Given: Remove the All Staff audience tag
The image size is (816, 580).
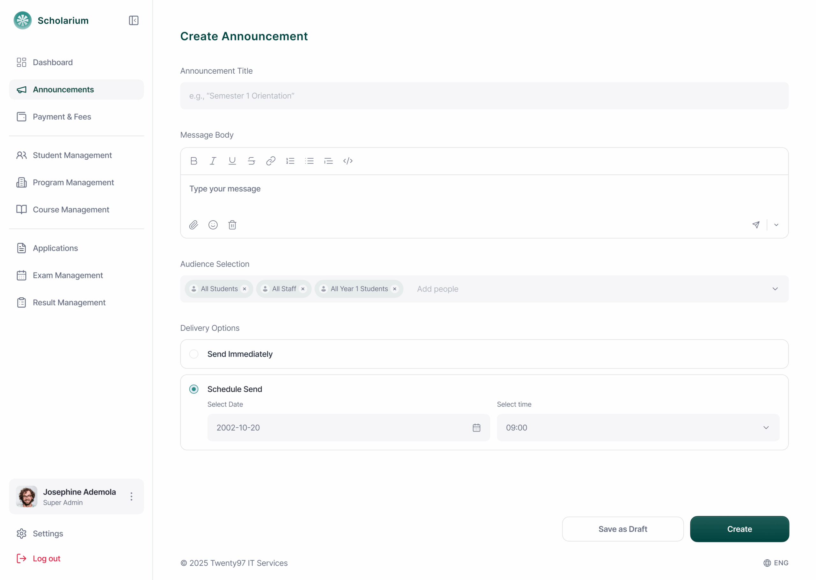Looking at the screenshot, I should coord(303,289).
